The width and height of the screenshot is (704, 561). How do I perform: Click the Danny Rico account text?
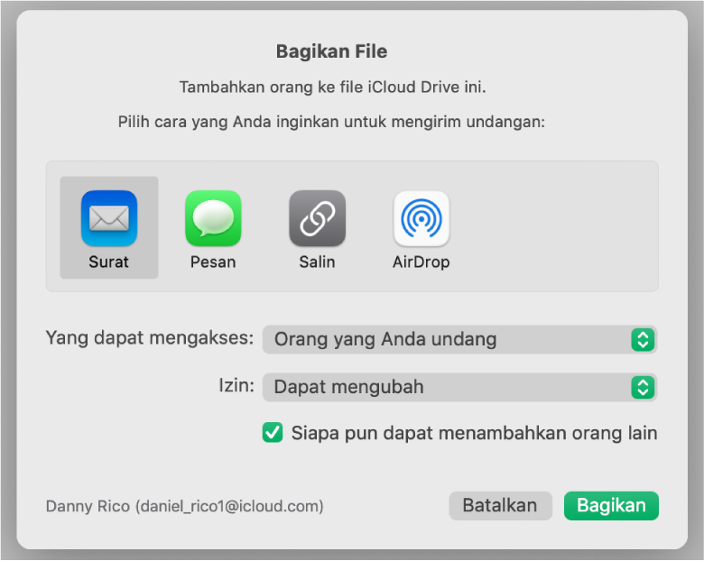coord(184,506)
